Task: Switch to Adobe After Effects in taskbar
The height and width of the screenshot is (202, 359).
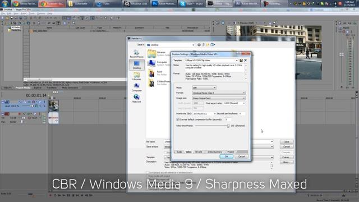Action: click(x=247, y=4)
